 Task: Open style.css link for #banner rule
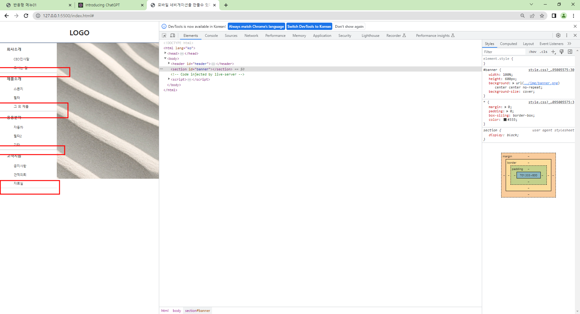551,70
